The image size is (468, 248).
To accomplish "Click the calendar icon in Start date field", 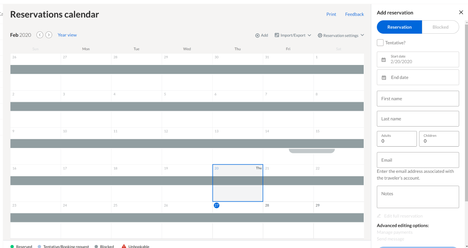I will (383, 59).
